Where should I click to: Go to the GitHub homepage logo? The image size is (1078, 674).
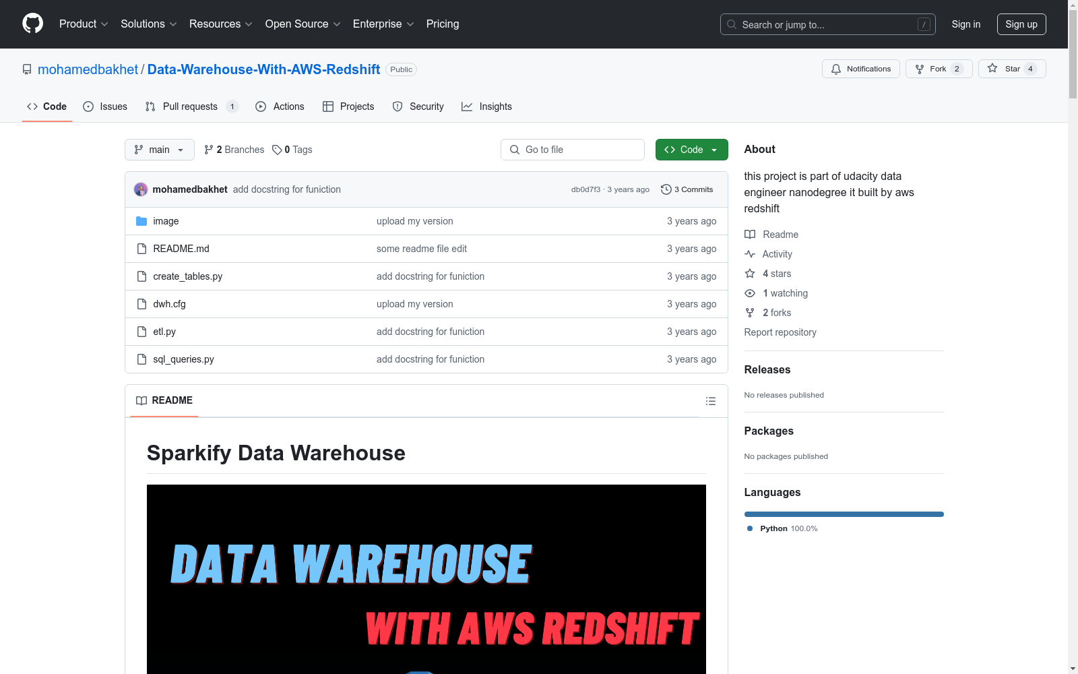click(32, 24)
